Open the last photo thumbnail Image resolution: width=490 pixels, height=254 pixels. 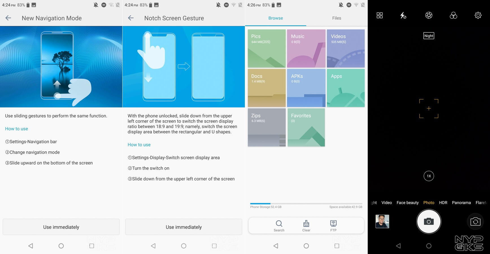(382, 222)
